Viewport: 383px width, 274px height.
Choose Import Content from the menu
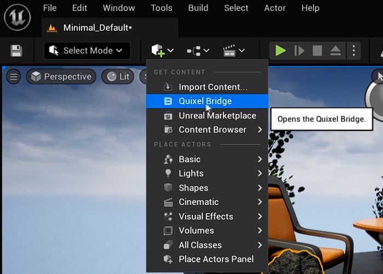tap(207, 87)
